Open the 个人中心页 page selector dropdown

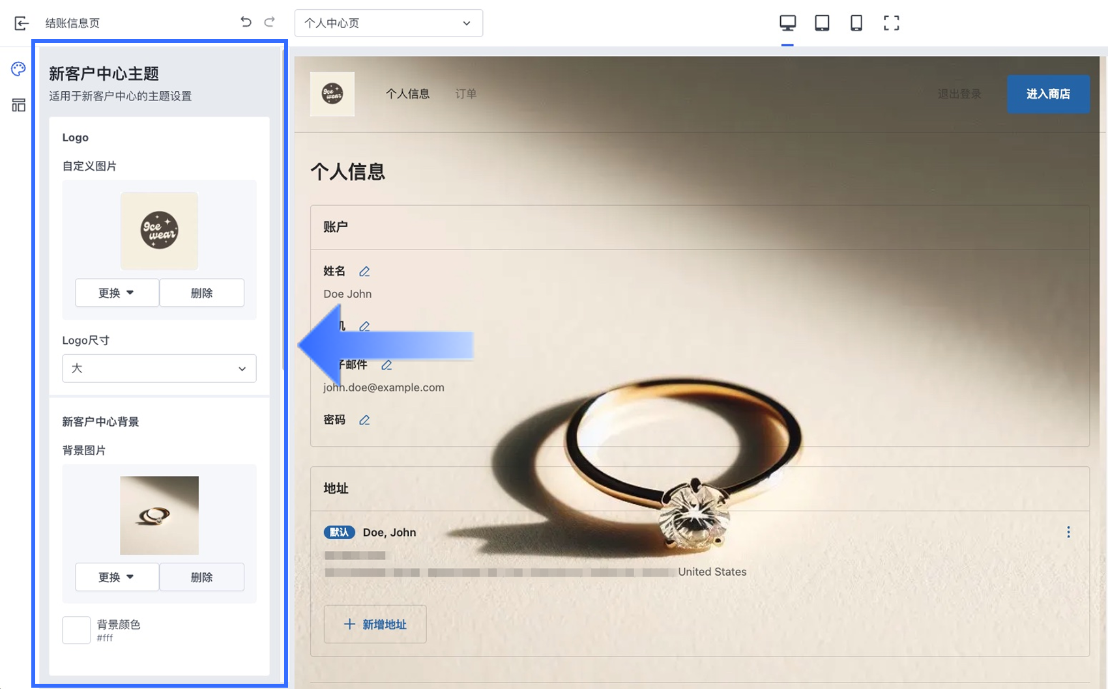tap(388, 23)
